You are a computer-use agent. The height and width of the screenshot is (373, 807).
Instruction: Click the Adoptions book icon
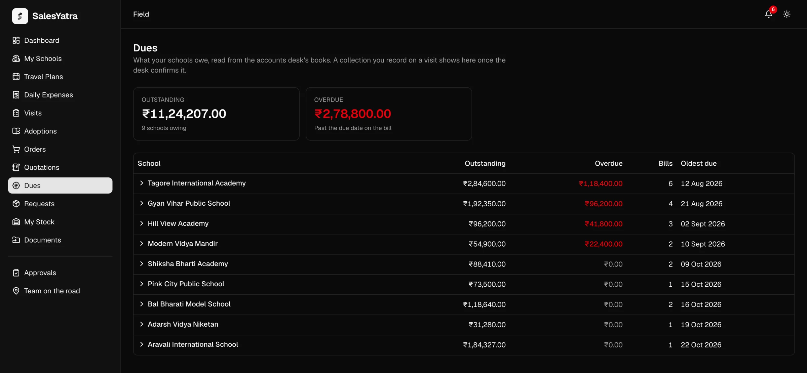16,131
